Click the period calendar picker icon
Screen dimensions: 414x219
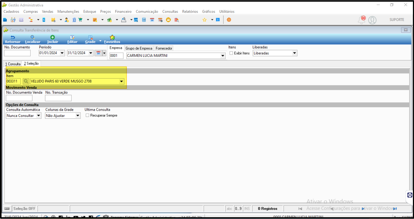coord(99,53)
